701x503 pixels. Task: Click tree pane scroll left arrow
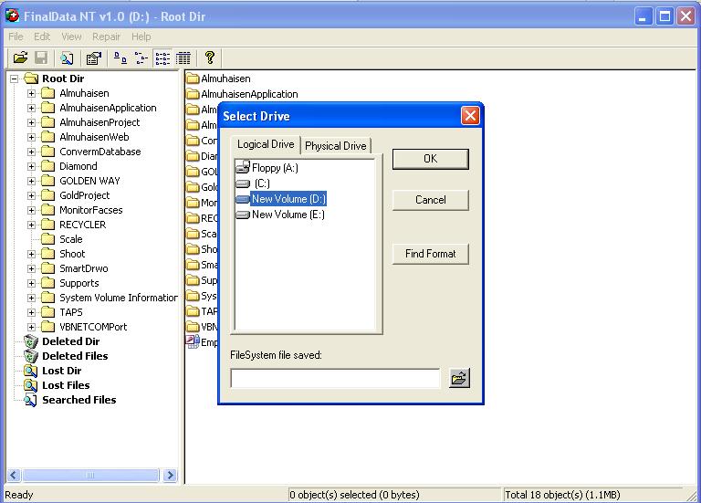tap(14, 475)
